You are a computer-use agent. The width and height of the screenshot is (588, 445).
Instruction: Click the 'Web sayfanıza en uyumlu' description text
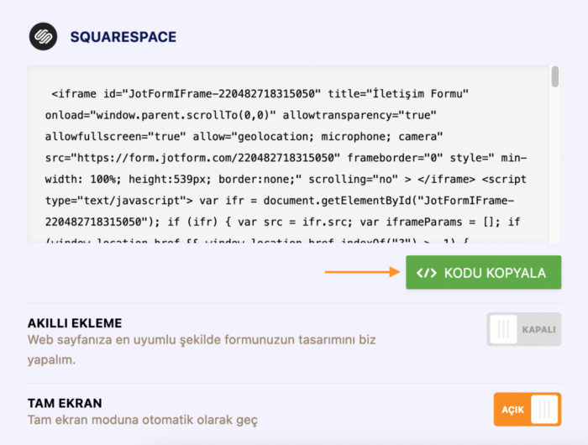pos(202,349)
